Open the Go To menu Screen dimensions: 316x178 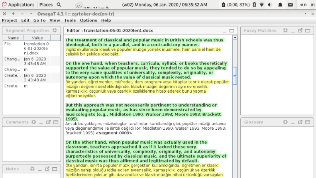39,20
